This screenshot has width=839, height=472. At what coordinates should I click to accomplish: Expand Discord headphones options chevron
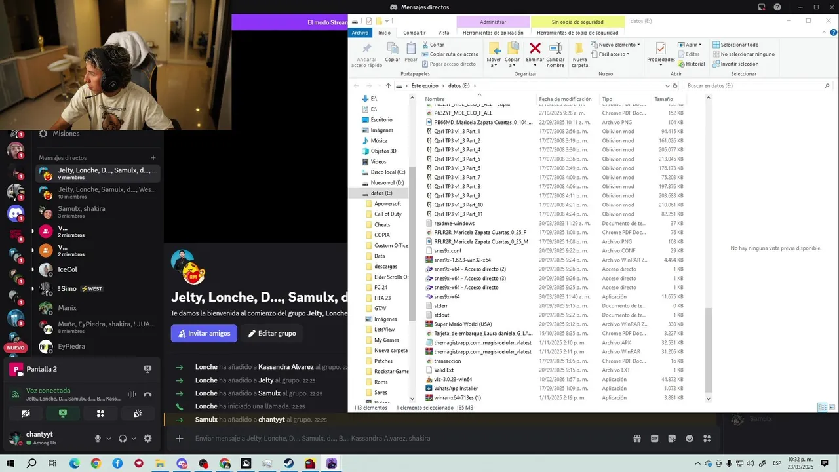click(x=134, y=439)
